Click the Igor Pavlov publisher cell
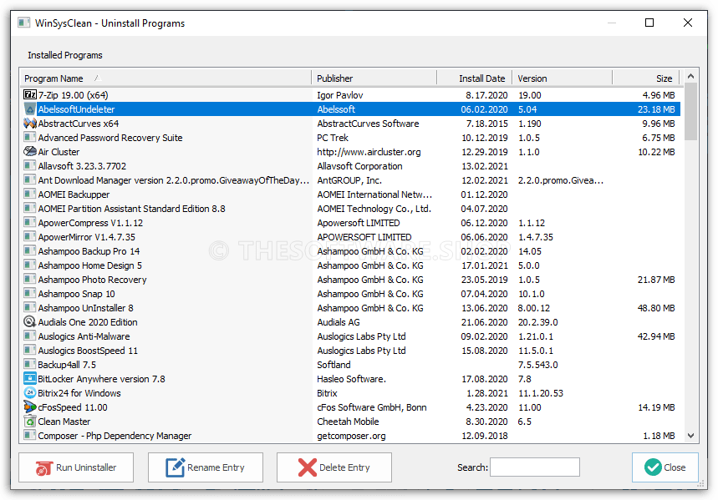 tap(339, 94)
